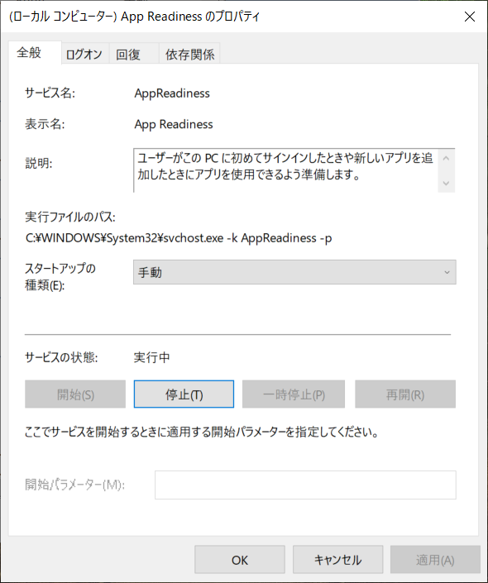The height and width of the screenshot is (583, 488).
Task: Click the 開始パラメーター(M): label
Action: coord(74,485)
